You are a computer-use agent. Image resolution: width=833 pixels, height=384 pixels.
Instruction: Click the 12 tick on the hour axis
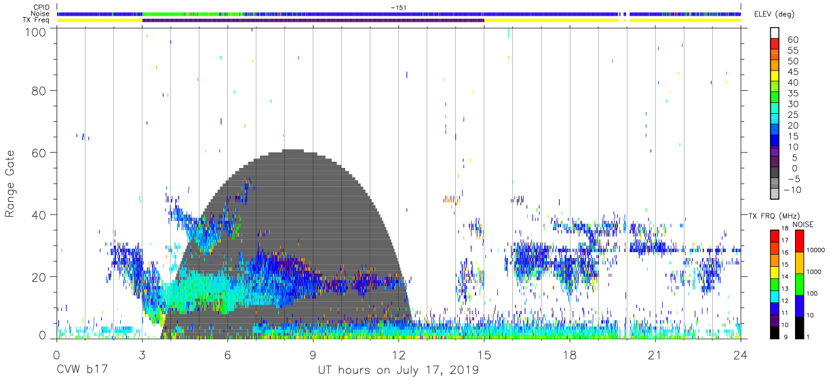(398, 355)
